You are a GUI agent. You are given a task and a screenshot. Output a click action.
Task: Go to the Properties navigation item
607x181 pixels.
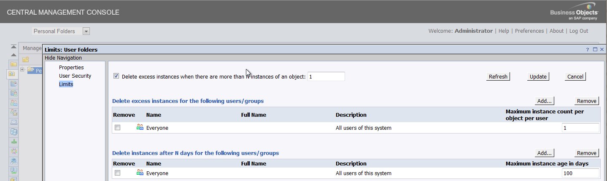click(x=71, y=67)
